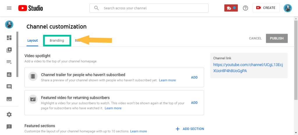Click the Search across your channel field
Screen dimensions: 298x135
(149, 8)
